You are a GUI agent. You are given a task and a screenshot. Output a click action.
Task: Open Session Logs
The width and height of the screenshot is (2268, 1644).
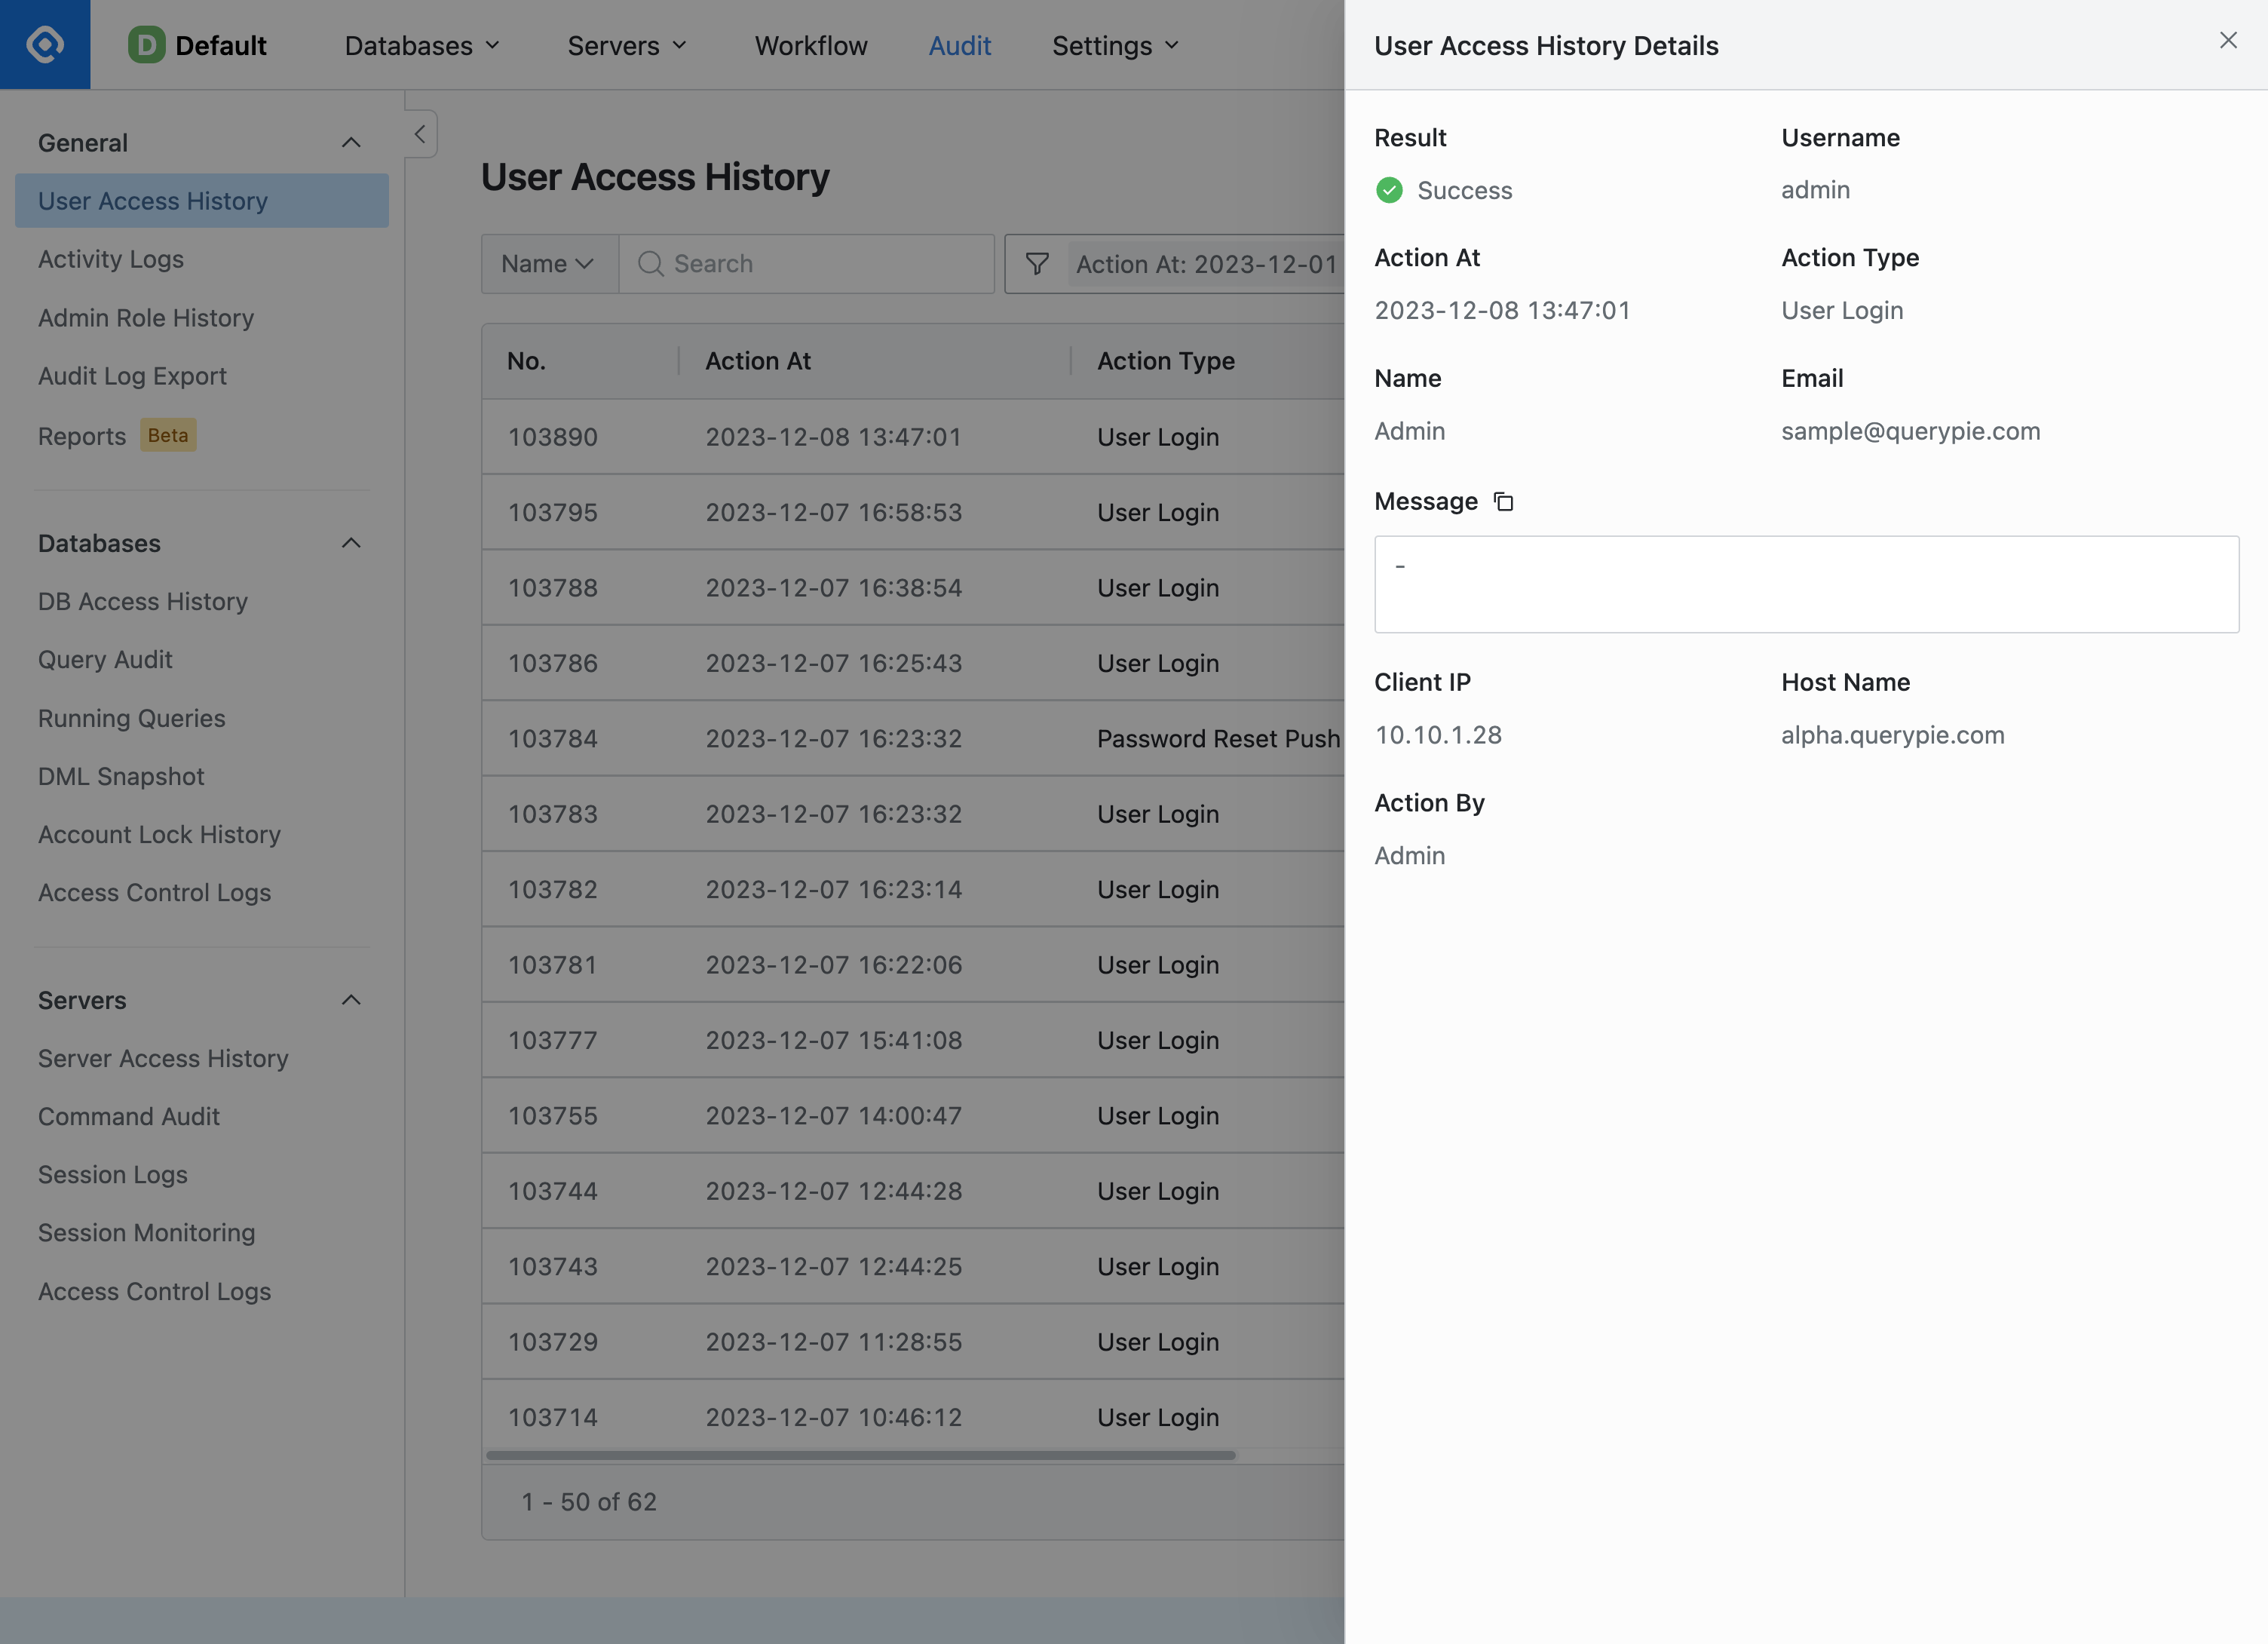pyautogui.click(x=113, y=1174)
